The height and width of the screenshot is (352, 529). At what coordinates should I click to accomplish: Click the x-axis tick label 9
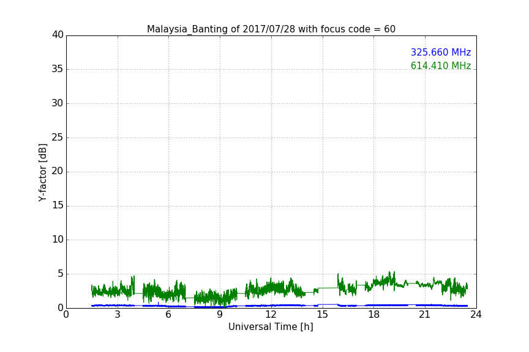tap(220, 315)
